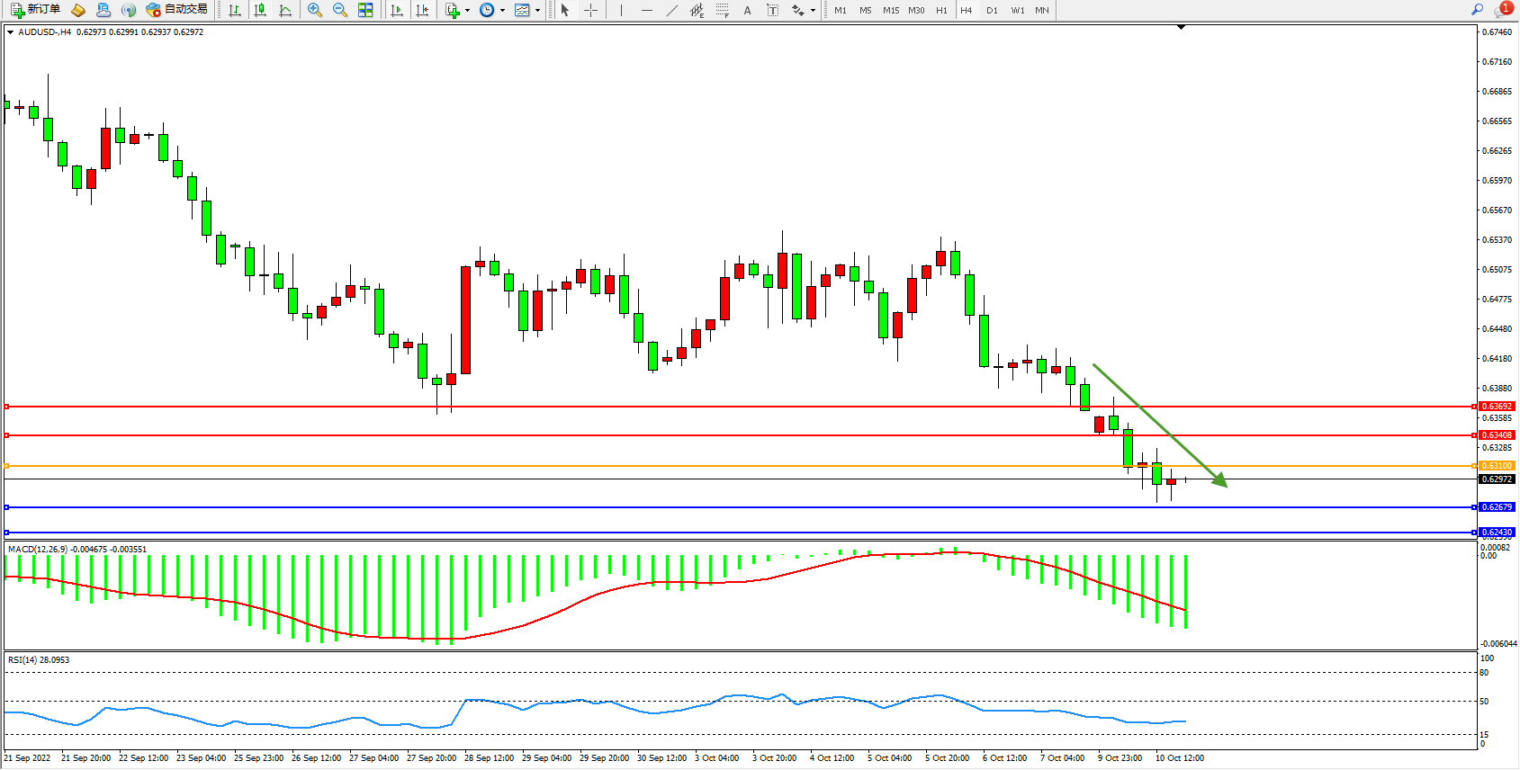This screenshot has height=770, width=1520.
Task: Switch chart to candlestick display
Action: pos(260,10)
